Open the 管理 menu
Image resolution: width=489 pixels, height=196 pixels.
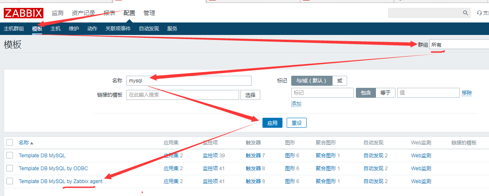click(x=149, y=13)
